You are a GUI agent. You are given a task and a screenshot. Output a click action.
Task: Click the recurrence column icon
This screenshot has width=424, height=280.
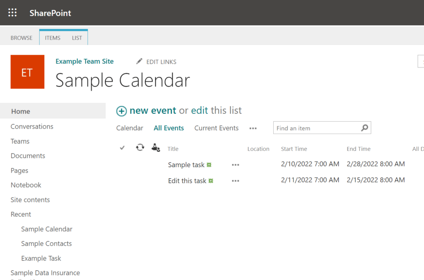click(140, 147)
